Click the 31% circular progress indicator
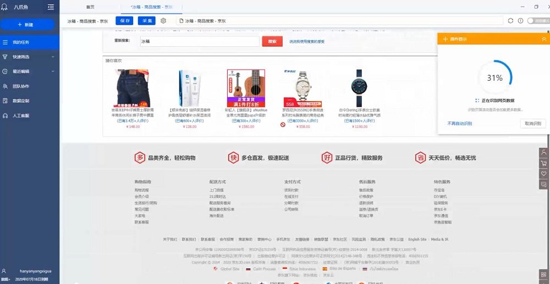This screenshot has width=550, height=284. point(494,78)
